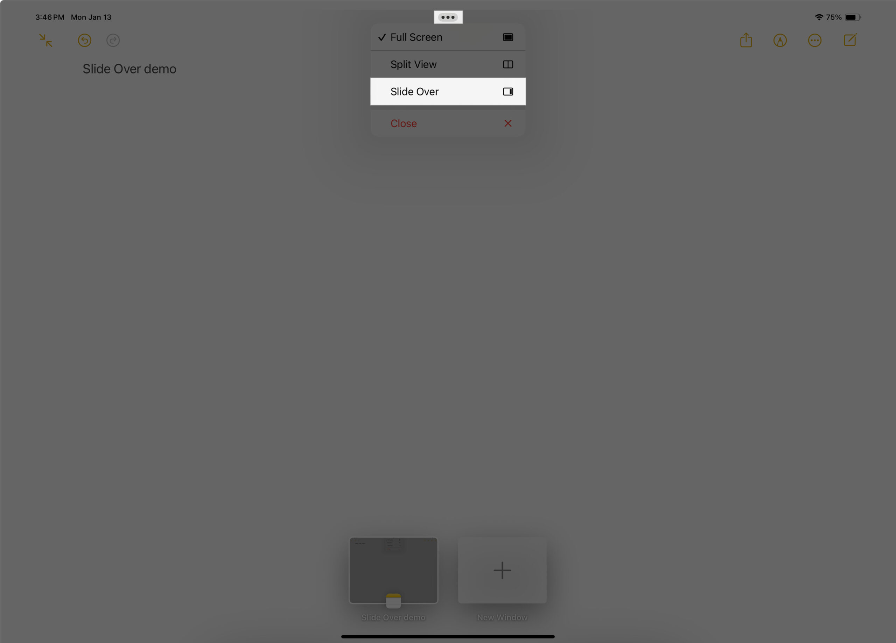Image resolution: width=896 pixels, height=643 pixels.
Task: Select Slide Over multitasking option
Action: coord(448,91)
